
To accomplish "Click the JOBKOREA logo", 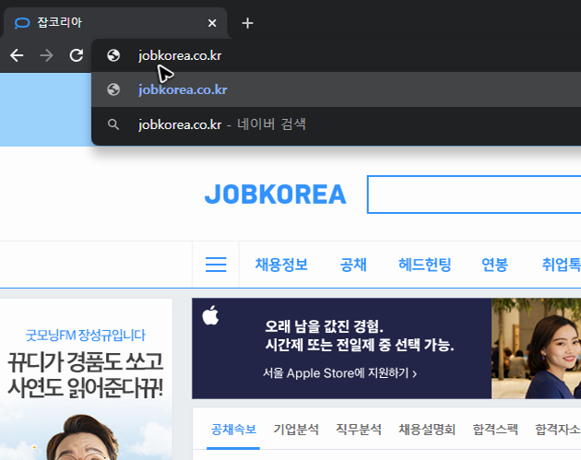I will coord(276,195).
